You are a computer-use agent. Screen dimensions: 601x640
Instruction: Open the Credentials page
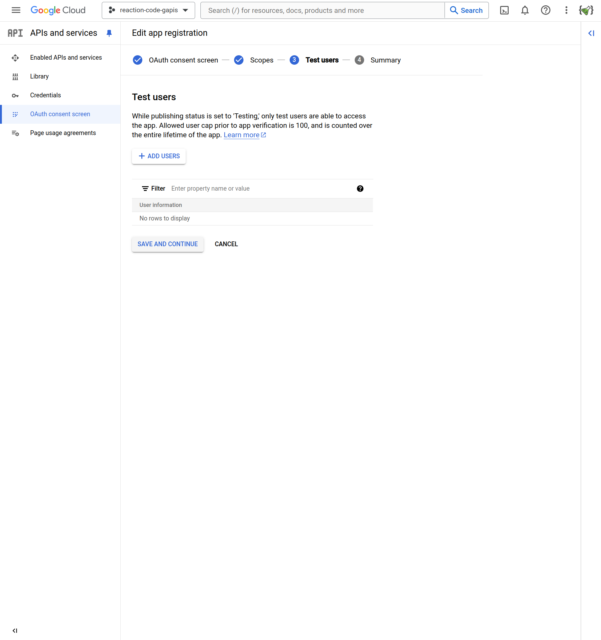[x=46, y=95]
